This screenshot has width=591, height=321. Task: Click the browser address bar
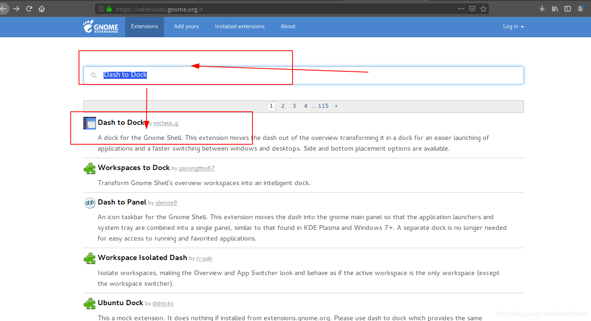(x=292, y=9)
